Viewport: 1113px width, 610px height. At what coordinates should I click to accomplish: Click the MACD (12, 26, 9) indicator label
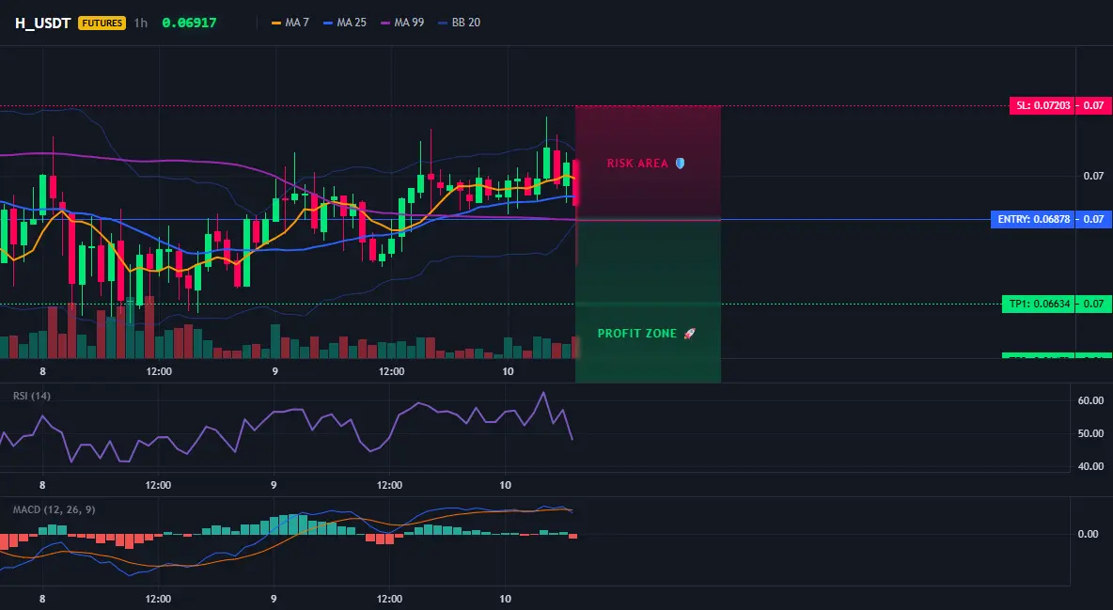click(54, 509)
